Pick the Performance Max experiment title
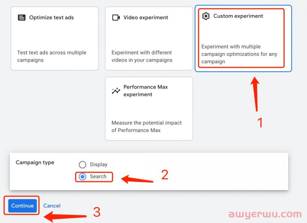Screen dimensions: 307x223 pyautogui.click(x=146, y=90)
